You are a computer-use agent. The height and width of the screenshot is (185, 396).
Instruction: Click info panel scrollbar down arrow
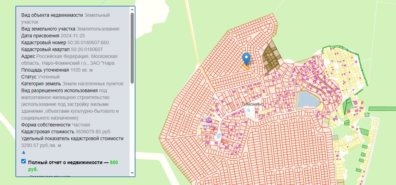pos(132,173)
